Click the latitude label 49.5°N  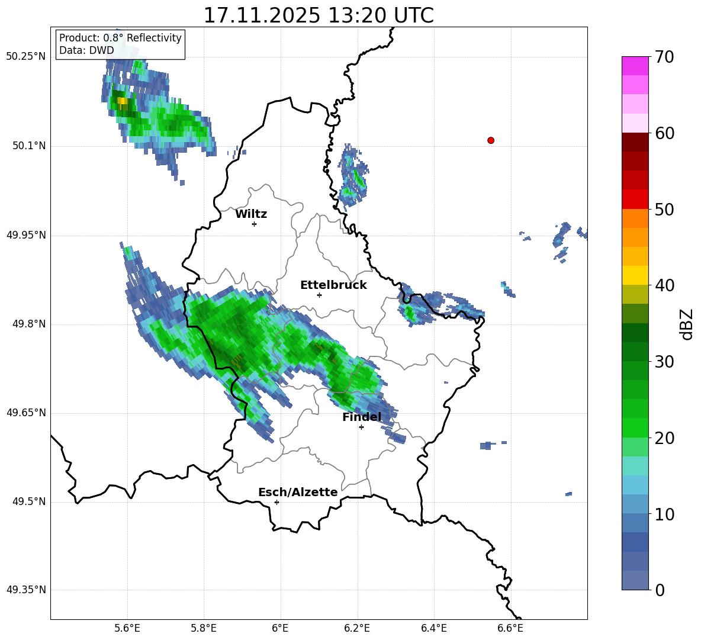[x=30, y=502]
